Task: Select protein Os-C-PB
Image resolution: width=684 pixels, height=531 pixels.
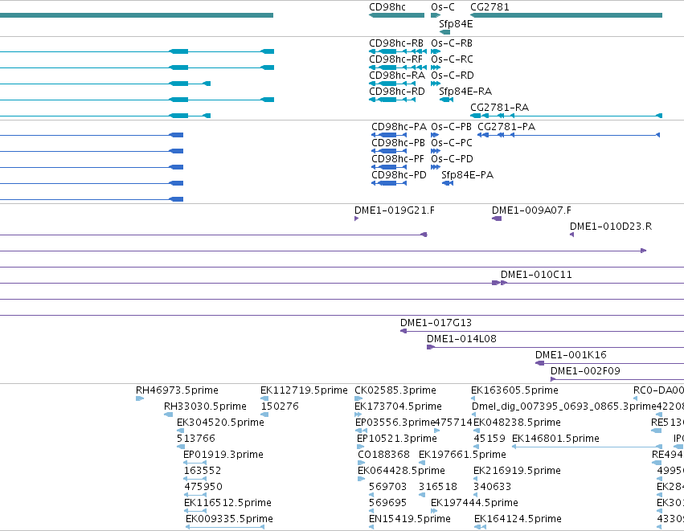Action: click(451, 127)
